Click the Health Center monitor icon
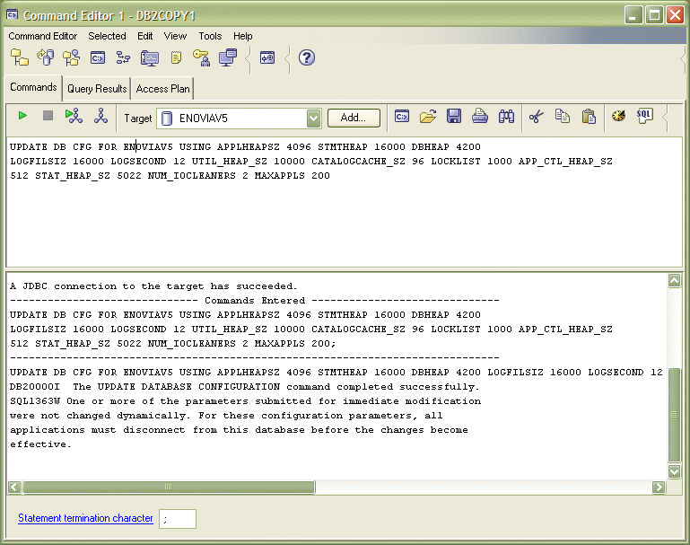 click(x=150, y=58)
